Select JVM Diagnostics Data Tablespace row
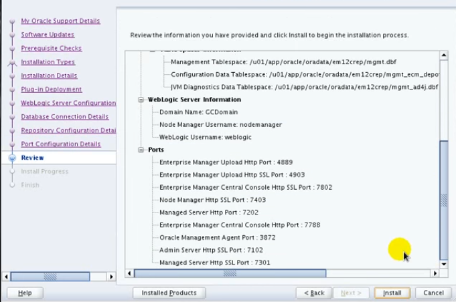This screenshot has width=456, height=302. pyautogui.click(x=305, y=87)
